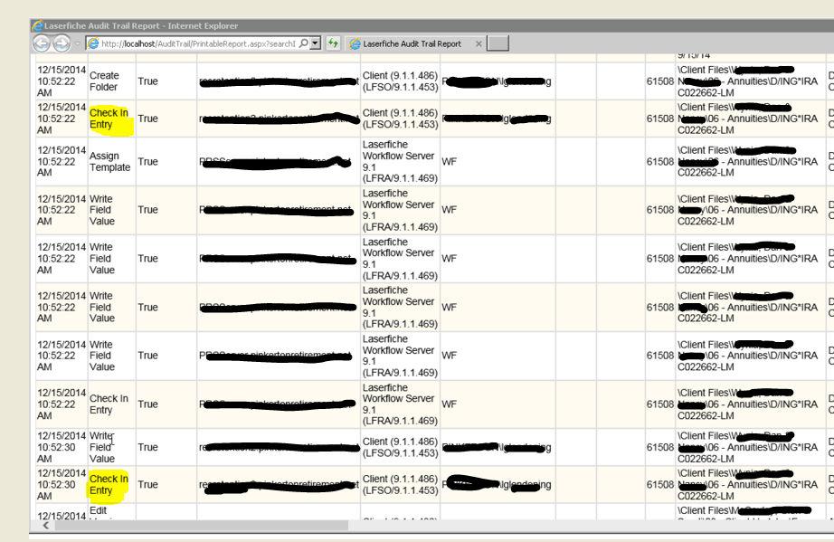Select the Assign Template event cell
The image size is (834, 542).
[109, 162]
